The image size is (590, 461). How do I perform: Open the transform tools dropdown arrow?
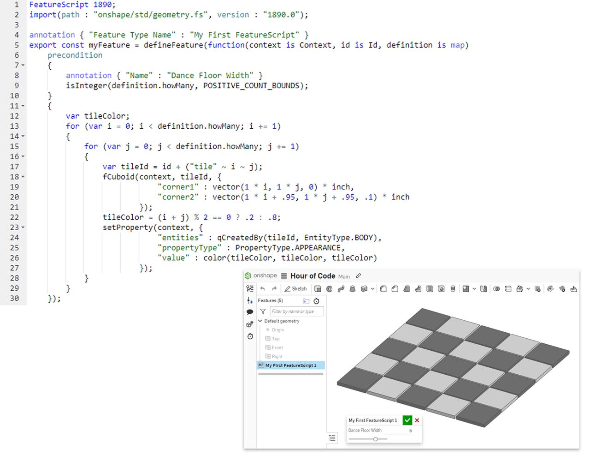pyautogui.click(x=528, y=289)
